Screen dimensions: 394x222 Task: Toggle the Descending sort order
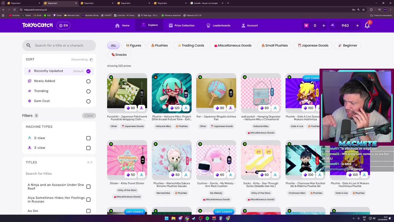[82, 60]
